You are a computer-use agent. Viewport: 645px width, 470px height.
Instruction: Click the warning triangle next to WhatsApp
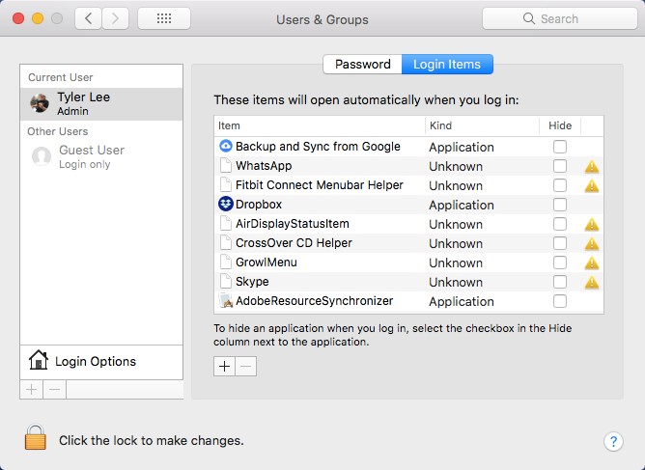tap(592, 166)
